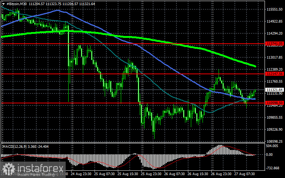This screenshot has height=178, width=285.
Task: Select the 26 Aug 23:30 time label
Action: (x=221, y=174)
